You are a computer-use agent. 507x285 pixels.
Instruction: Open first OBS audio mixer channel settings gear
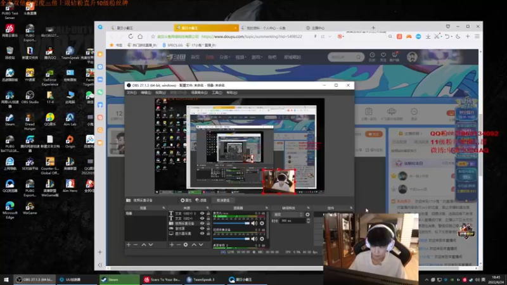262,224
